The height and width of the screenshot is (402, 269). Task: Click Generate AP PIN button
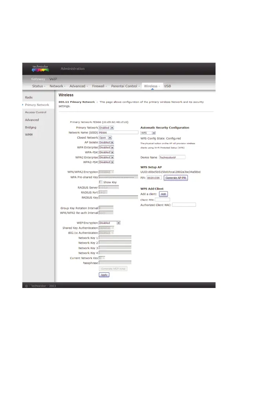pyautogui.click(x=176, y=177)
